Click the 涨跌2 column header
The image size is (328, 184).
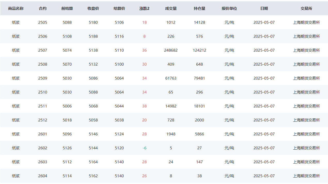click(x=144, y=9)
